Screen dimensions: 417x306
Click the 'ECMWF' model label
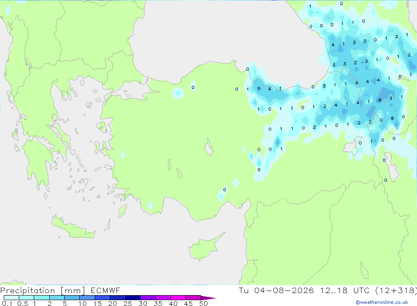click(106, 290)
